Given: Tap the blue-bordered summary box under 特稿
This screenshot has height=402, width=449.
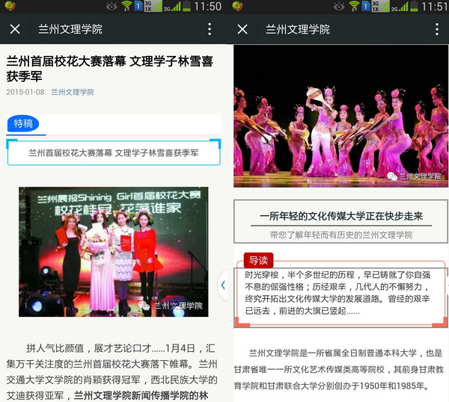Looking at the screenshot, I should (113, 152).
